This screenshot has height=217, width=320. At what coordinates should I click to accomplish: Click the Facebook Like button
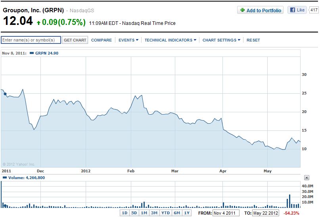(297, 10)
